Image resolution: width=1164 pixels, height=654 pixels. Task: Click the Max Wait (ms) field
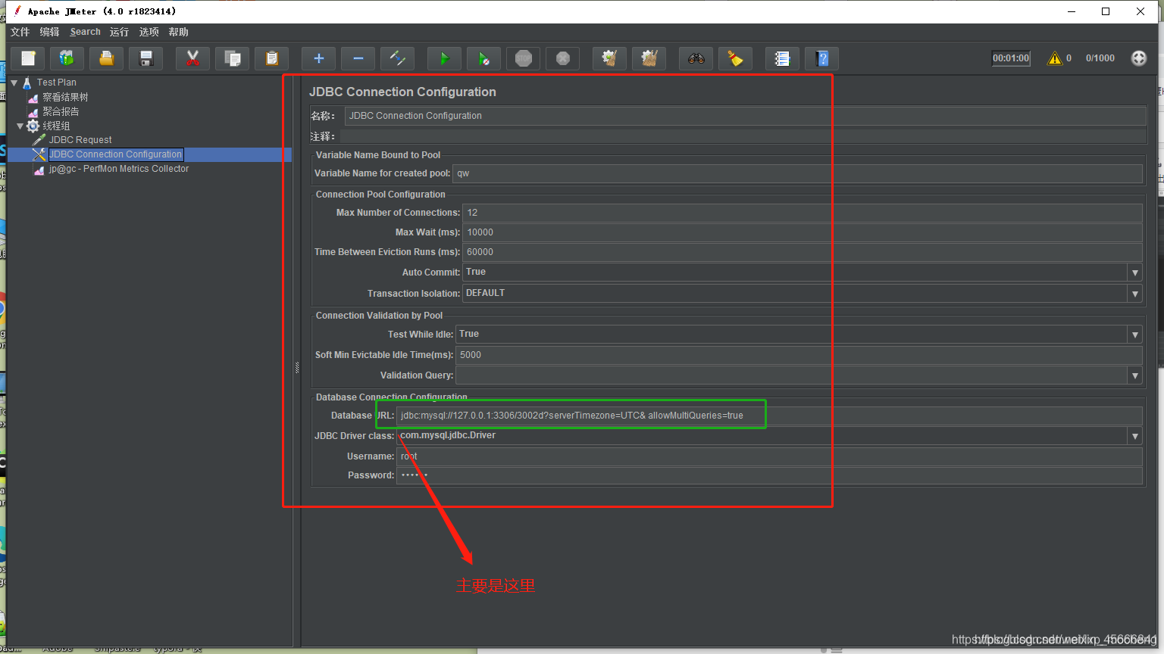tap(803, 232)
